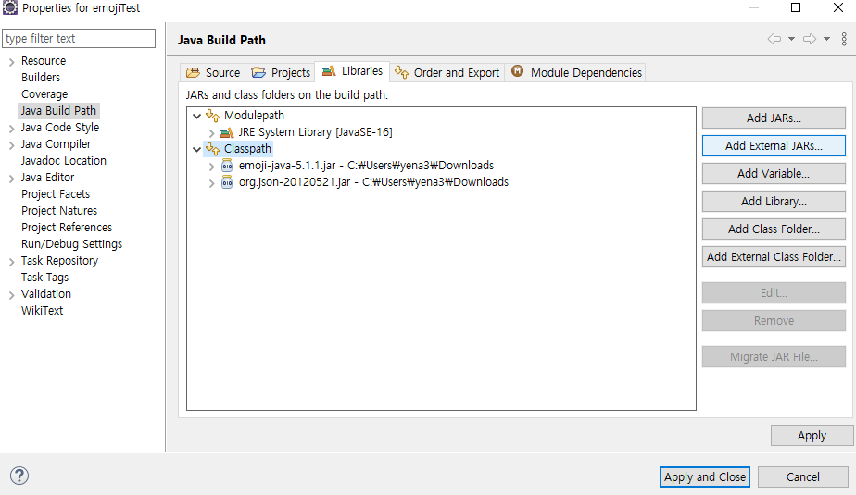Select Project Facets in the list
The width and height of the screenshot is (856, 495).
pos(56,194)
